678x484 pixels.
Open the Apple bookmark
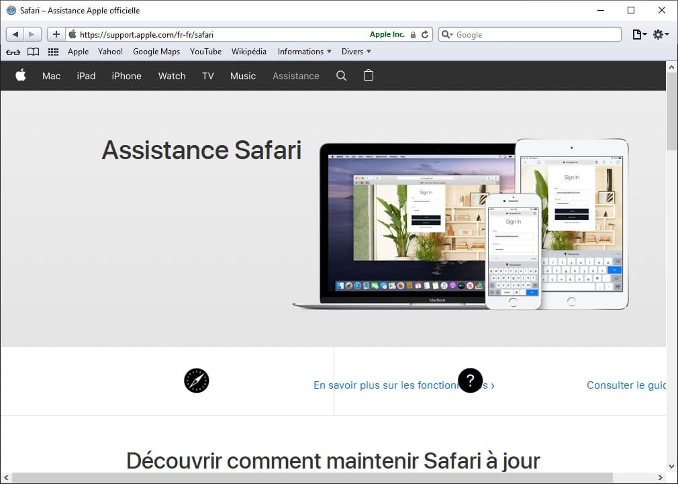[79, 52]
